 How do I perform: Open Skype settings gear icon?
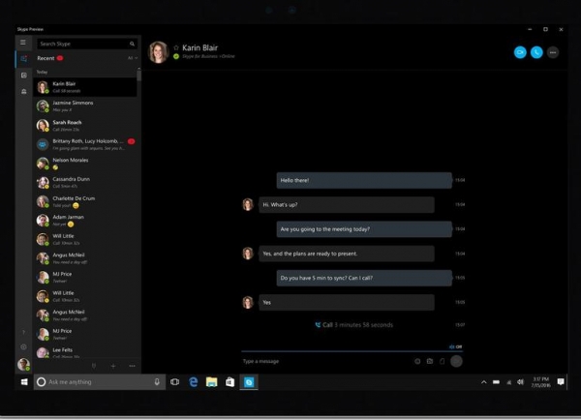pyautogui.click(x=23, y=347)
